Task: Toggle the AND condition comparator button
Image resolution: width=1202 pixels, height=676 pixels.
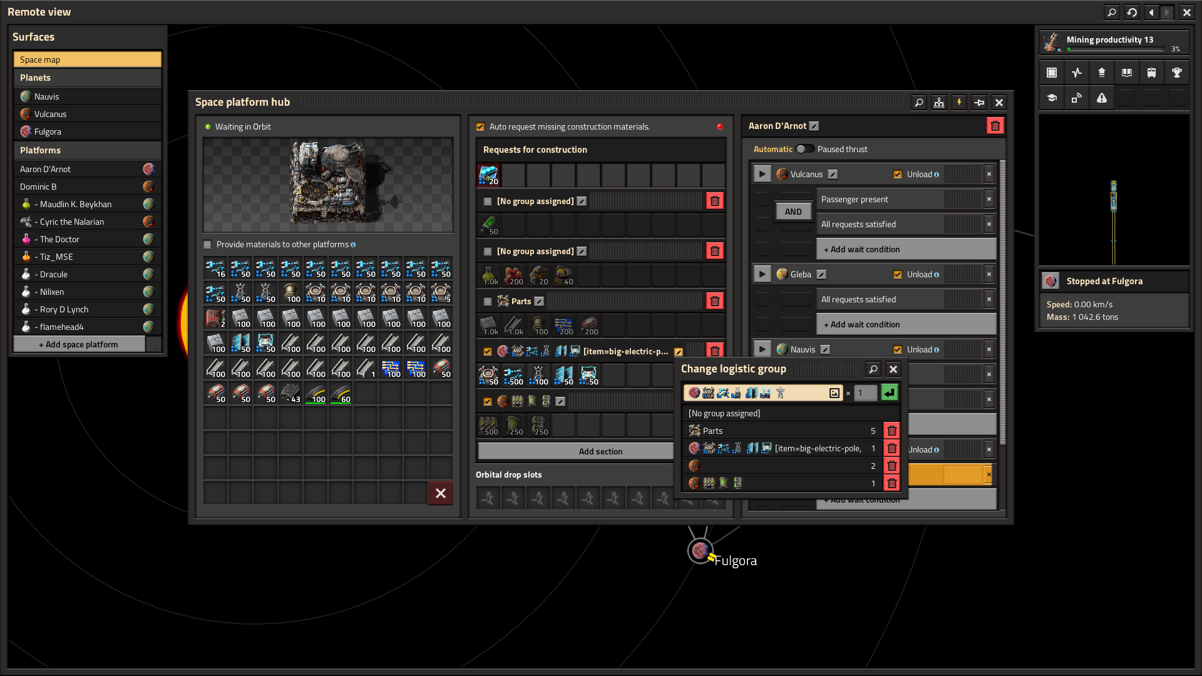Action: click(793, 212)
